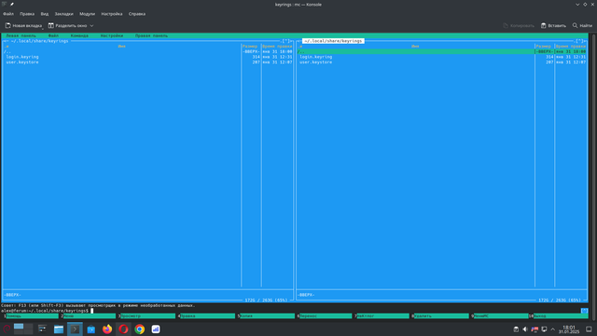Open the Справка menu

tap(137, 14)
